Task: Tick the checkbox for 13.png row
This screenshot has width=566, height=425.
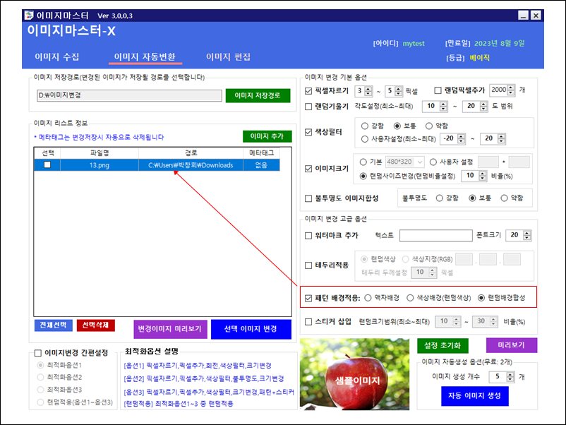Action: point(47,164)
